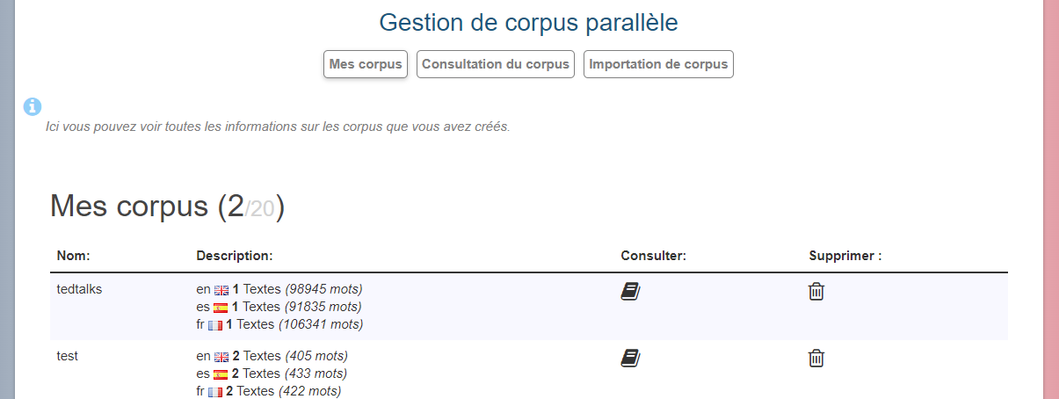This screenshot has height=399, width=1059.
Task: Select the test corpus name
Action: (x=68, y=356)
